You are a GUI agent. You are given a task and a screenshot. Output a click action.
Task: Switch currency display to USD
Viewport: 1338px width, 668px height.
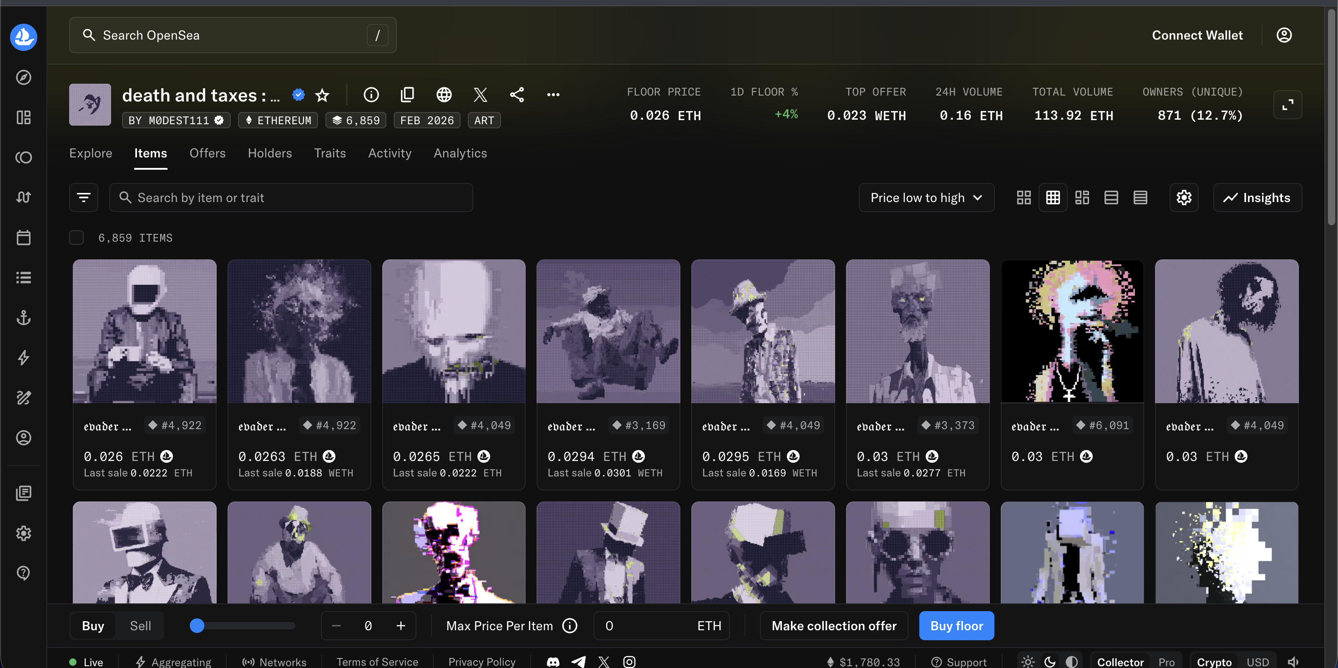pyautogui.click(x=1257, y=662)
